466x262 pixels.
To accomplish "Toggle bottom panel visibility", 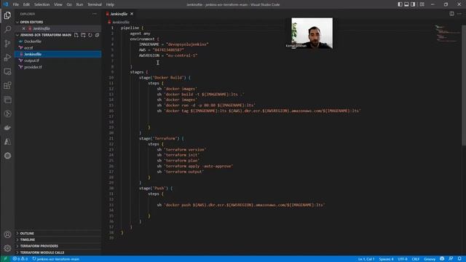I will coord(406,4).
